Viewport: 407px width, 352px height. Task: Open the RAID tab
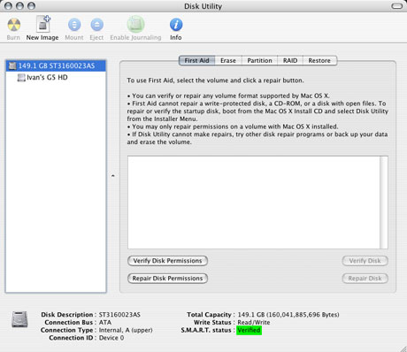(x=290, y=61)
